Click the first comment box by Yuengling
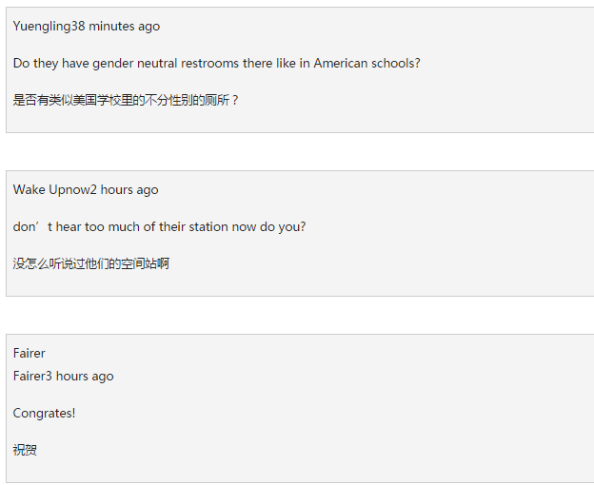 [x=300, y=70]
